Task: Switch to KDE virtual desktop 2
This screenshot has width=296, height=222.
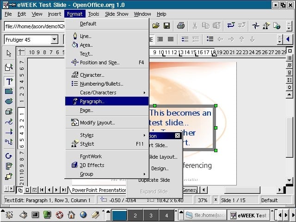Action: [x=135, y=216]
